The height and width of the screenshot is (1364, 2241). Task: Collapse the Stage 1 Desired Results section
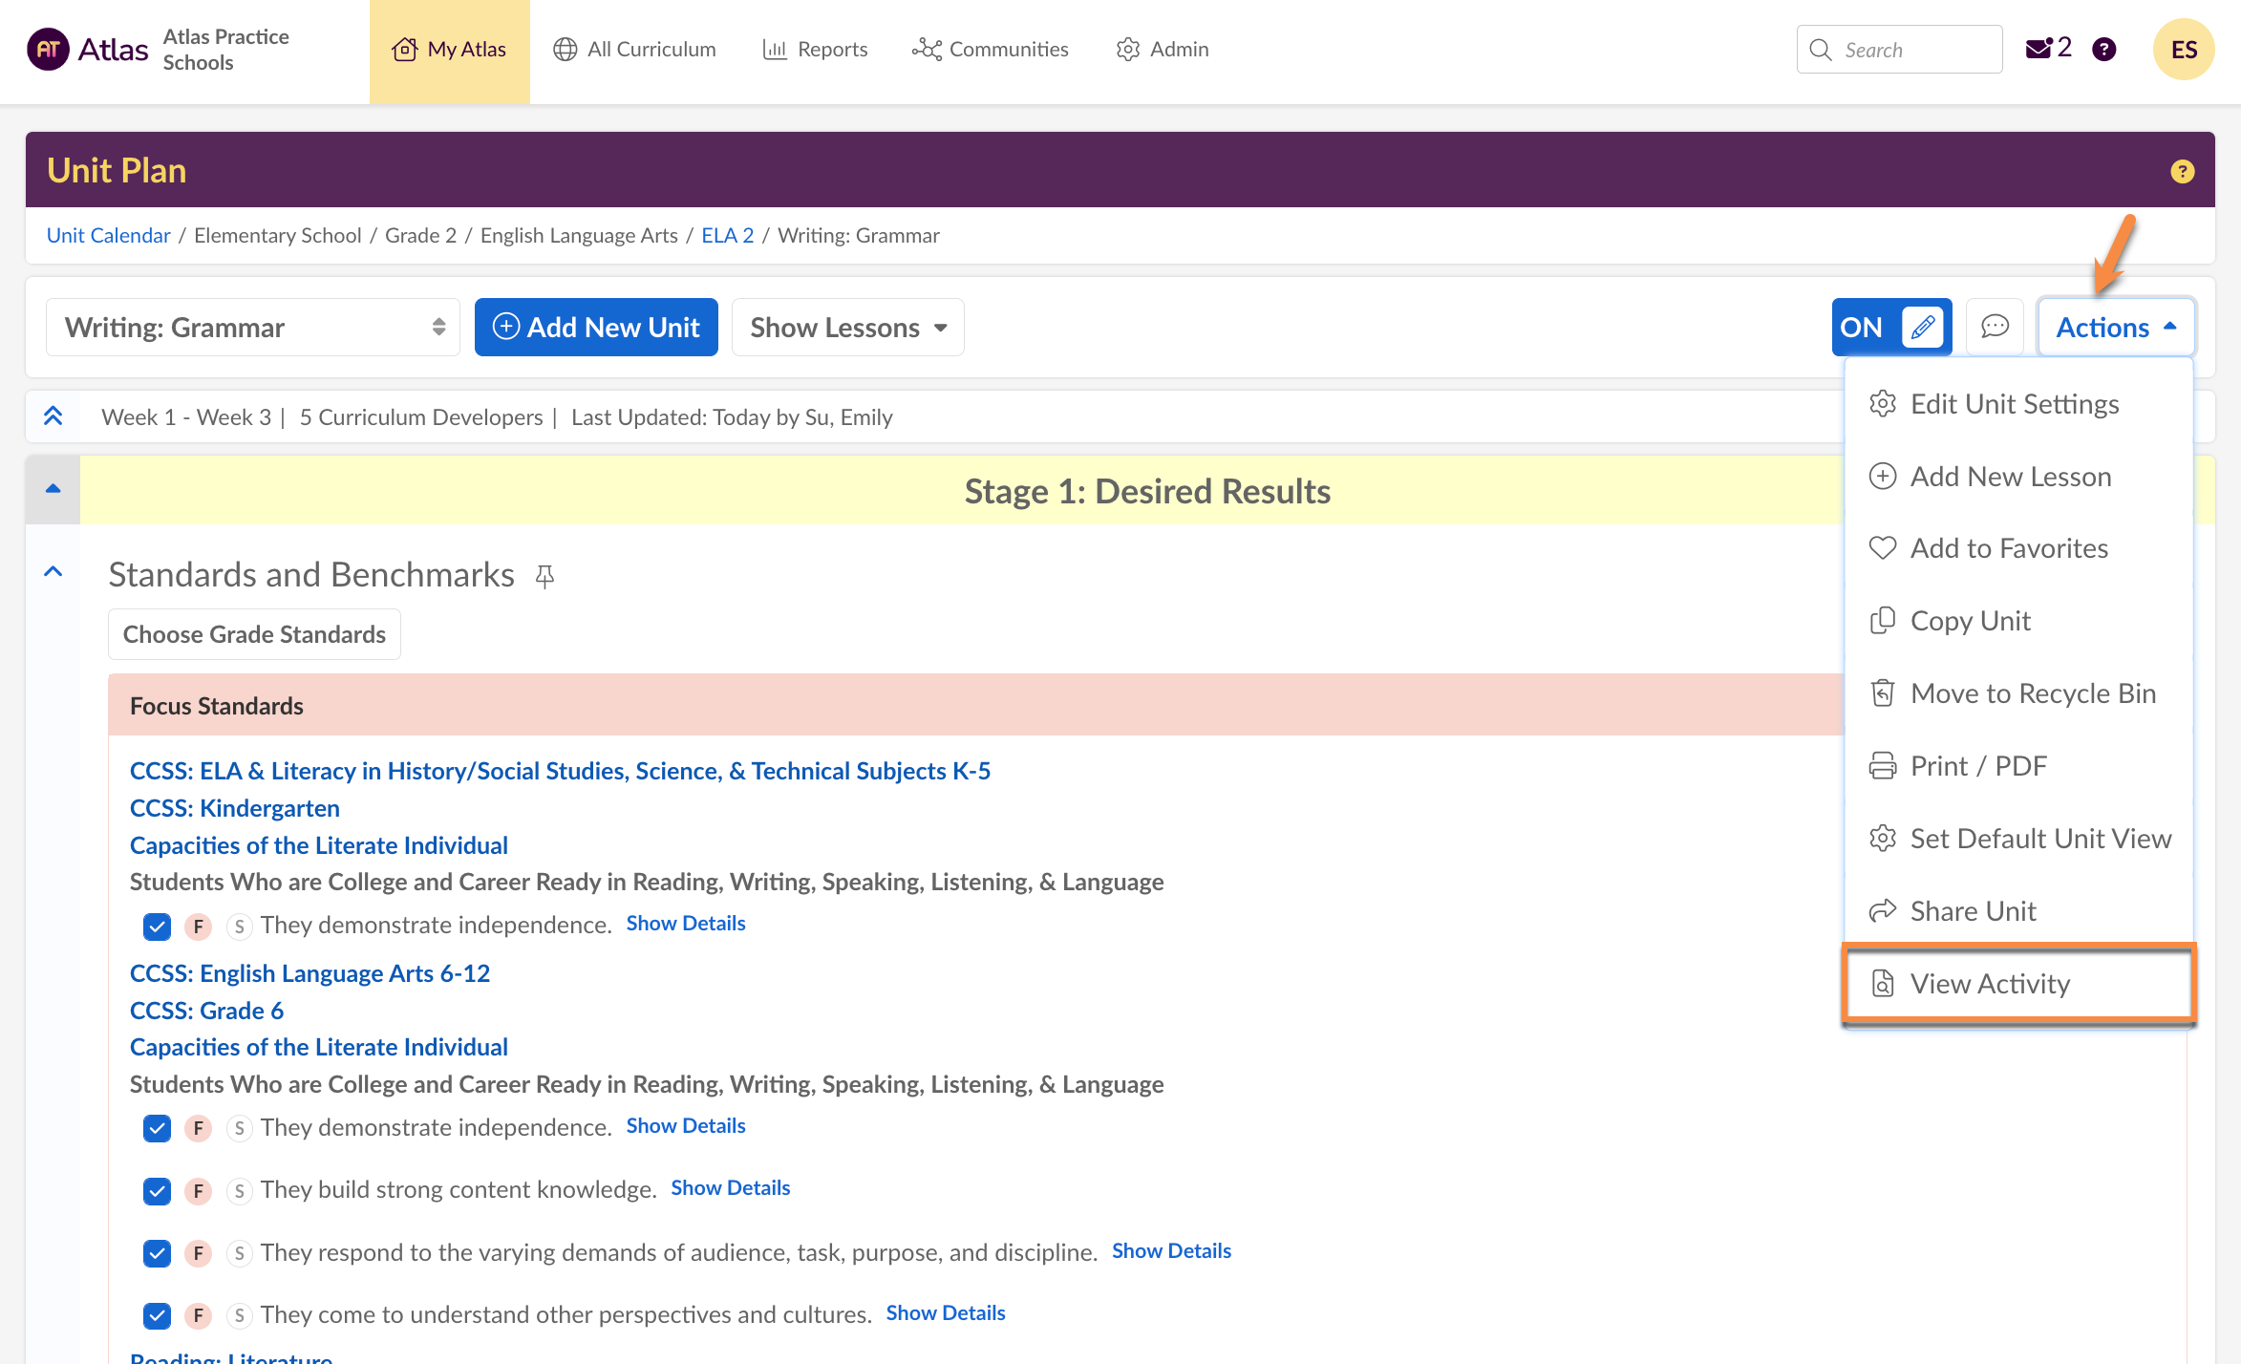pyautogui.click(x=53, y=489)
